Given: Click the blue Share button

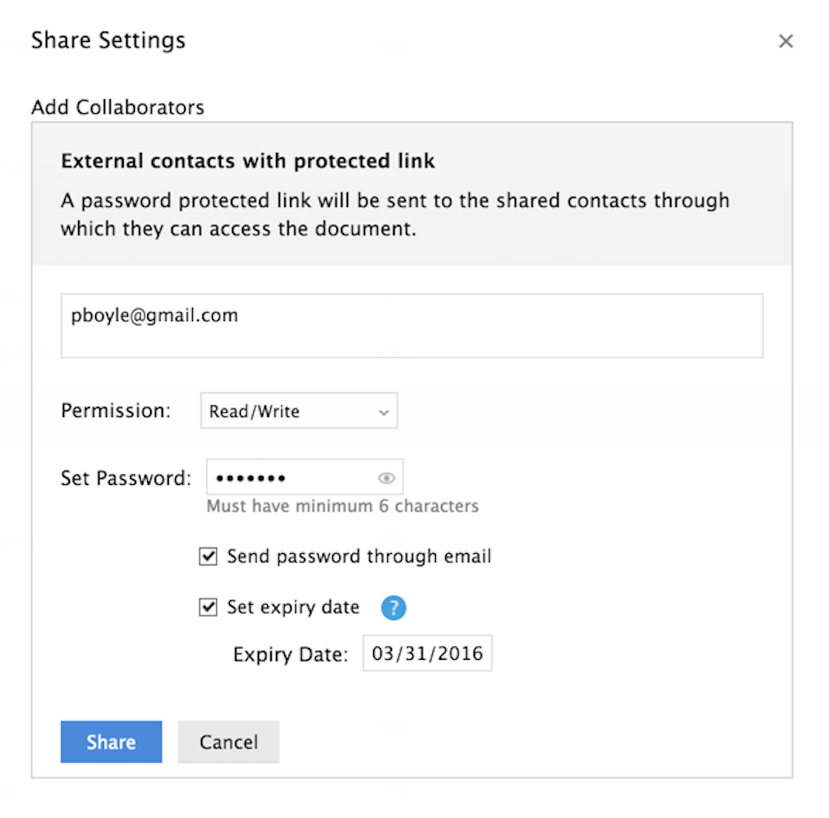Looking at the screenshot, I should 111,741.
